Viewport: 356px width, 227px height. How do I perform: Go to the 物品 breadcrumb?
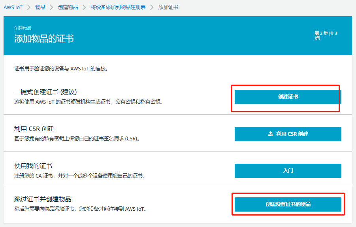tap(40, 8)
